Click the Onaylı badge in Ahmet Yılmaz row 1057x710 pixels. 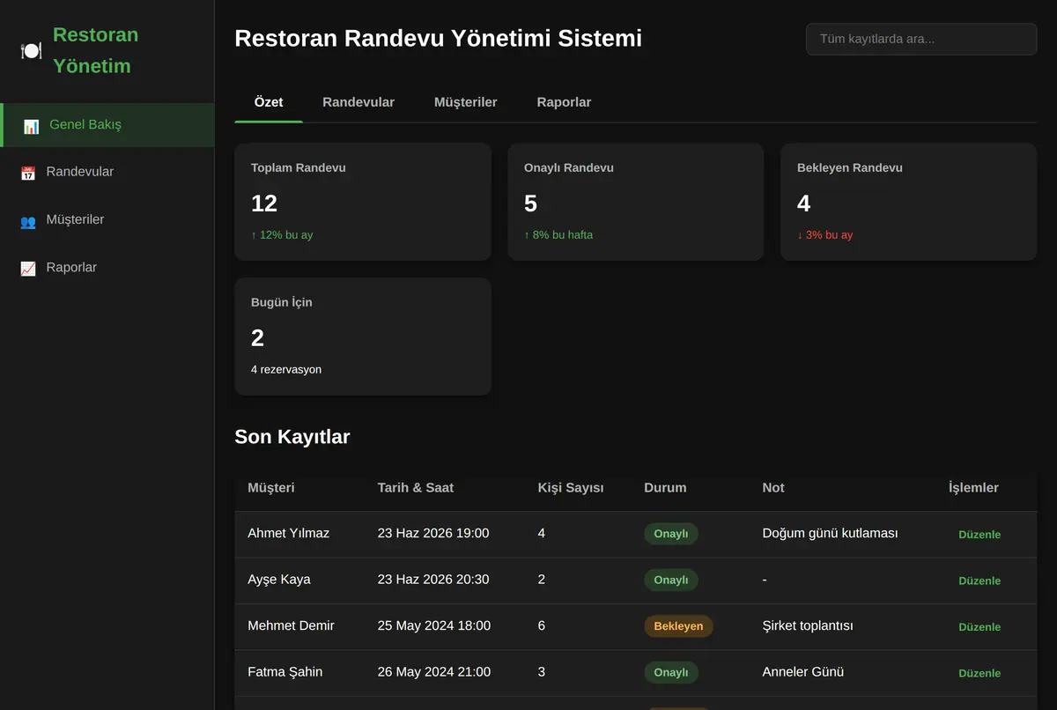coord(671,534)
